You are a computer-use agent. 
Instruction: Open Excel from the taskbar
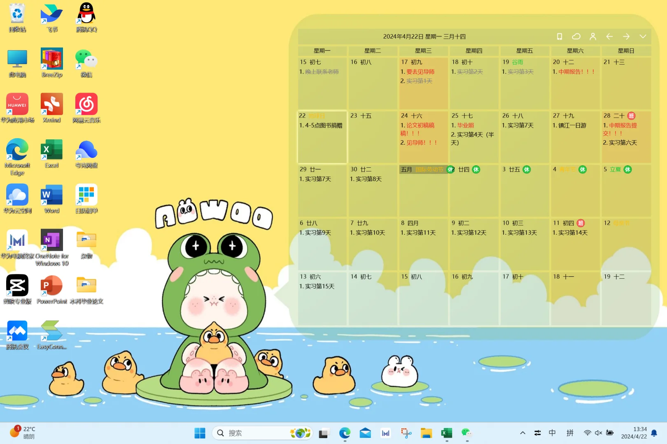pos(446,433)
